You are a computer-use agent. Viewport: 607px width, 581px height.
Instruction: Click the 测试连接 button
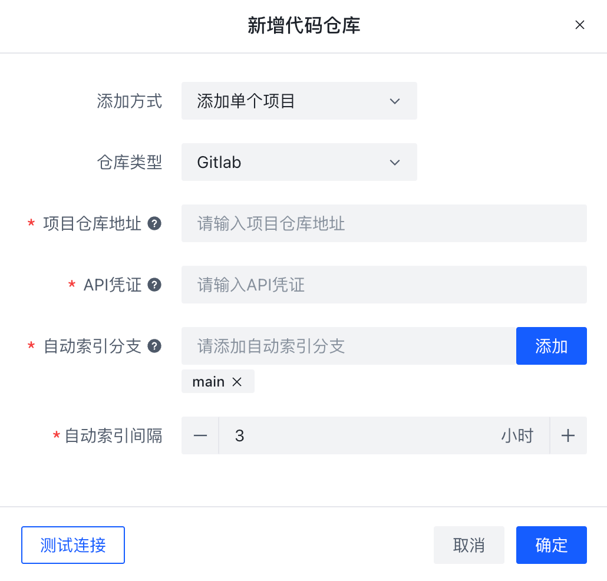coord(73,545)
